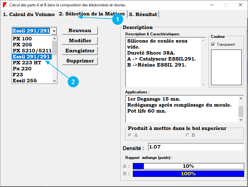Toggle the Transparent checkbox

coord(213,44)
